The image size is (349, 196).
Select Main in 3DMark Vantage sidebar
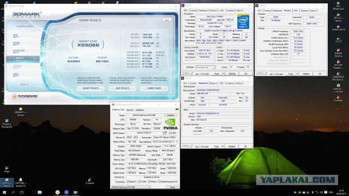(x=15, y=35)
